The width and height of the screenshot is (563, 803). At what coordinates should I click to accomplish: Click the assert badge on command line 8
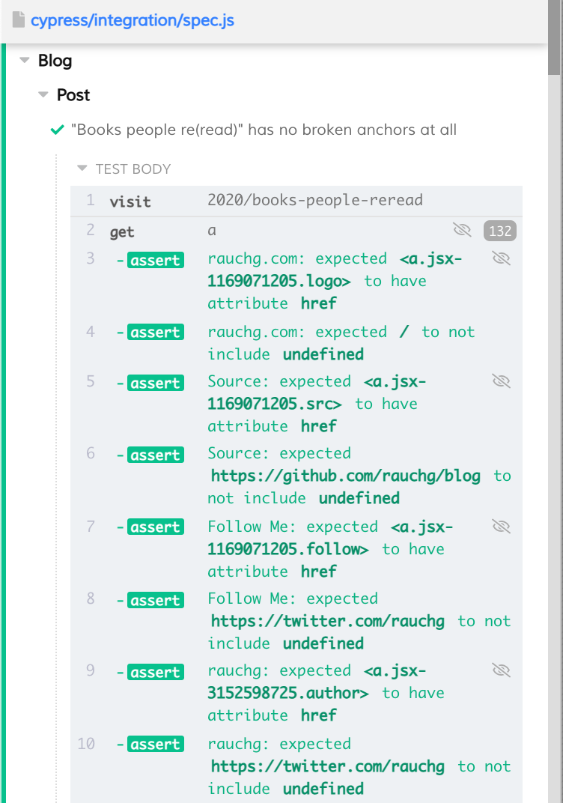(155, 600)
